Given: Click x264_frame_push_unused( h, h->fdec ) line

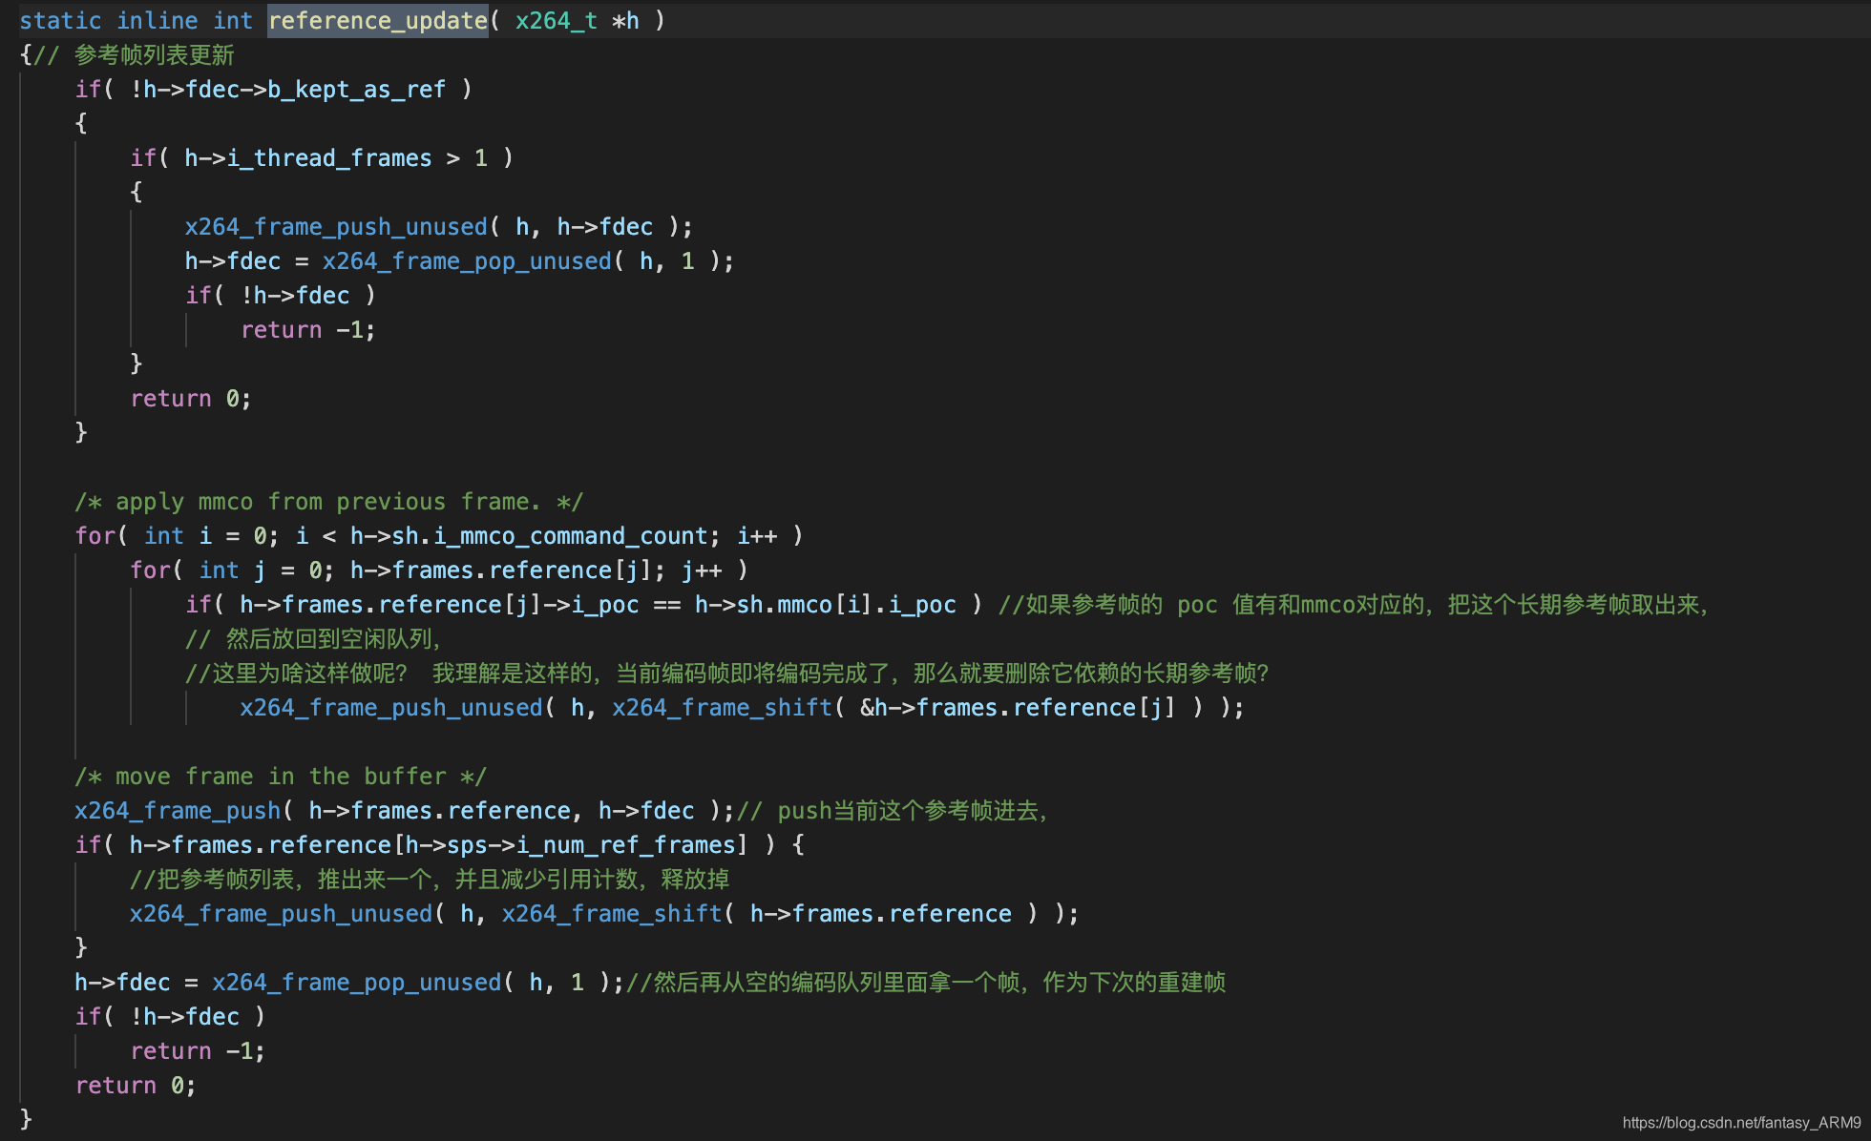Looking at the screenshot, I should tap(439, 226).
